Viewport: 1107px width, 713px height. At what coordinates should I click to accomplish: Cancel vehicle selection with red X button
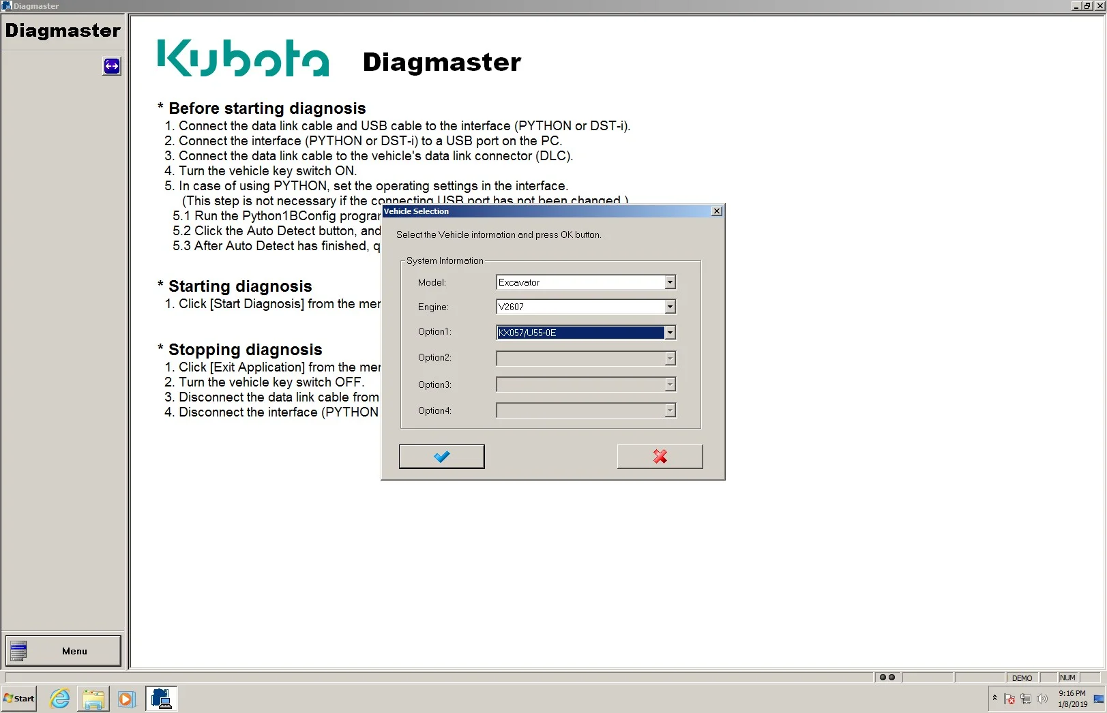tap(660, 457)
